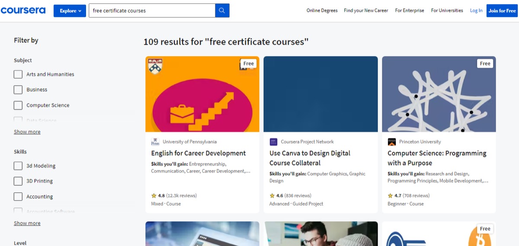The height and width of the screenshot is (246, 519).
Task: Click Free badge on English for Career Development
Action: [249, 64]
